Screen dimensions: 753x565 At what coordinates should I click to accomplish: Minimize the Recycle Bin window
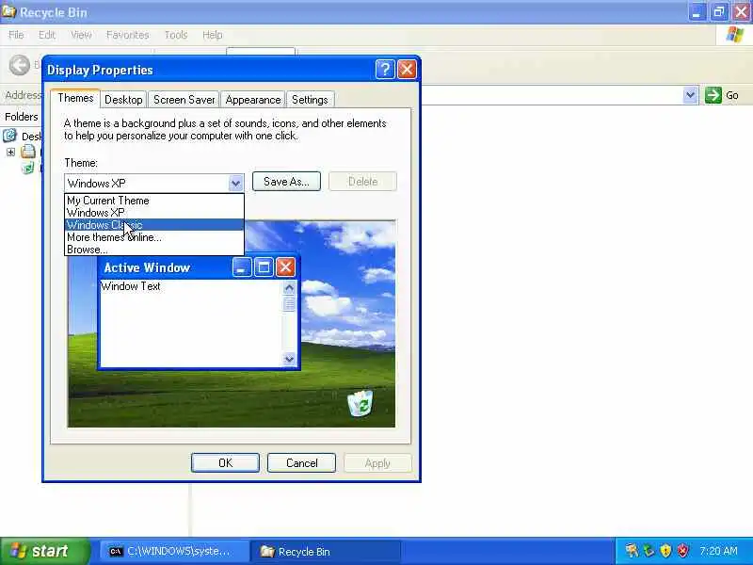coord(697,12)
